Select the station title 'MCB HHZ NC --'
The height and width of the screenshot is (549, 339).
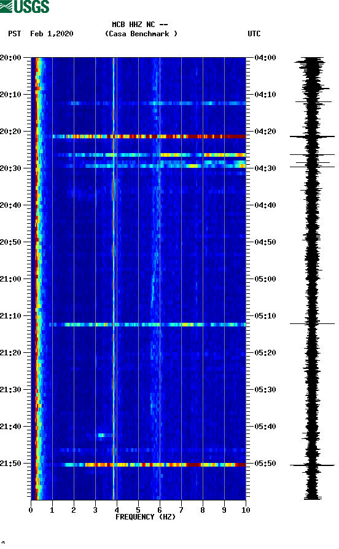pos(139,25)
